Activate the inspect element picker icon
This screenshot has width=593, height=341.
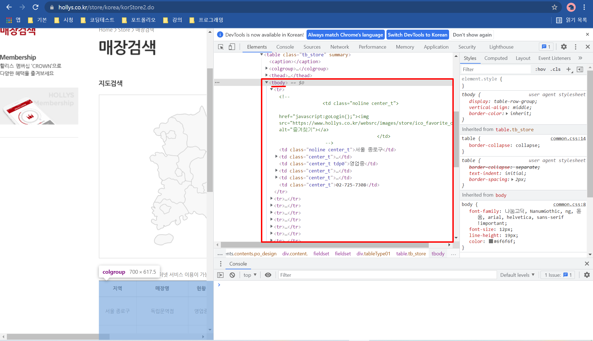pos(221,47)
